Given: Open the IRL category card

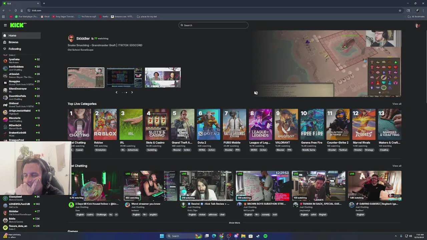Looking at the screenshot, I should 131,124.
